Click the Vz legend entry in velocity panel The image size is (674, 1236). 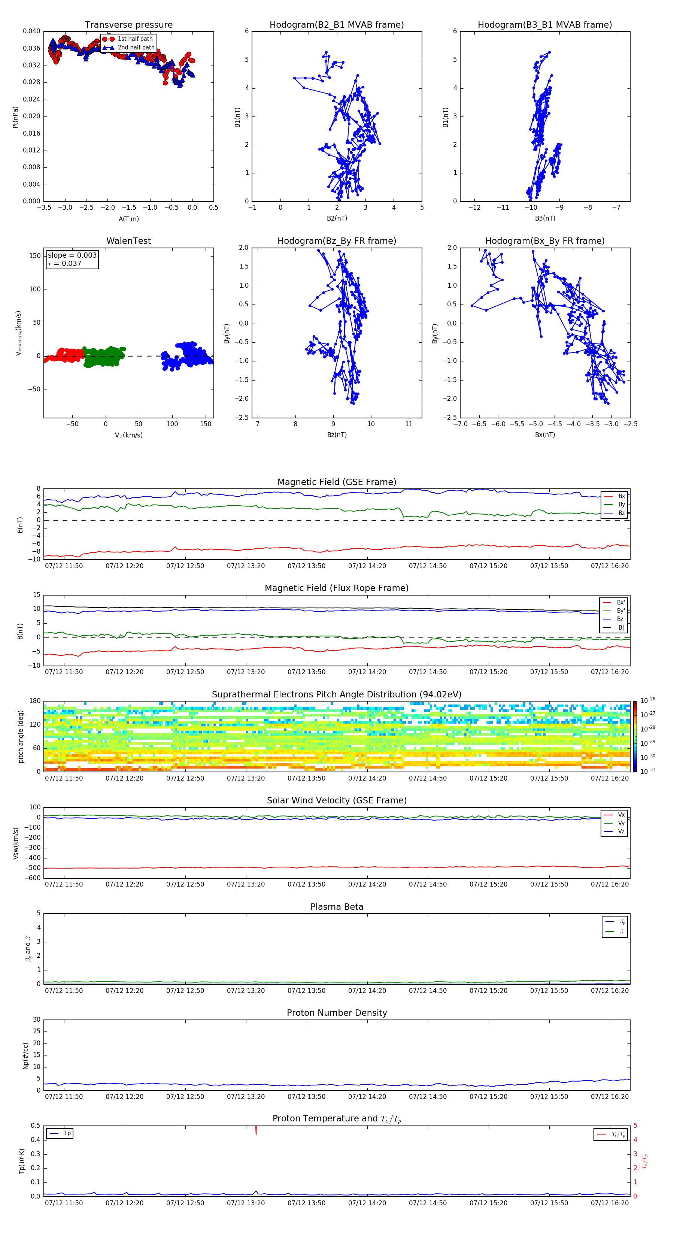click(614, 831)
